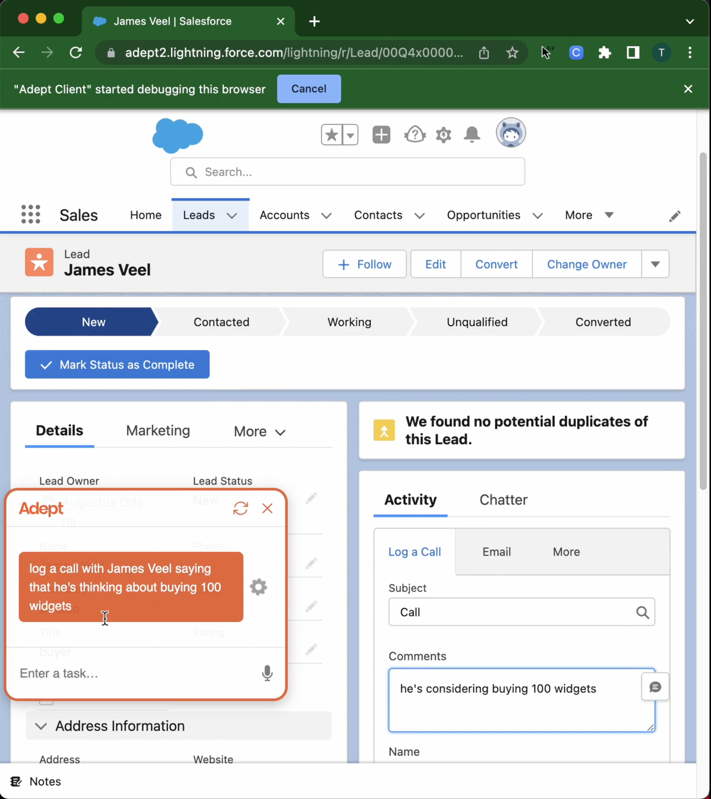Image resolution: width=711 pixels, height=799 pixels.
Task: Select the Email activity tab
Action: pos(496,552)
